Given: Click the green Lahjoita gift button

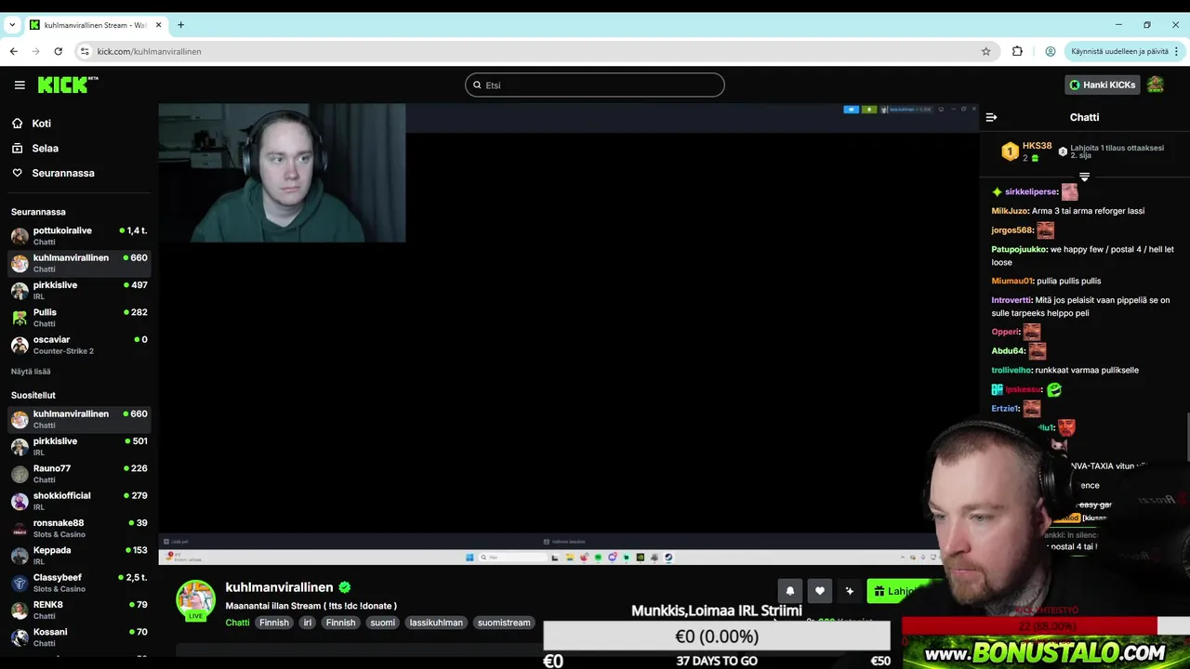Looking at the screenshot, I should tap(900, 591).
